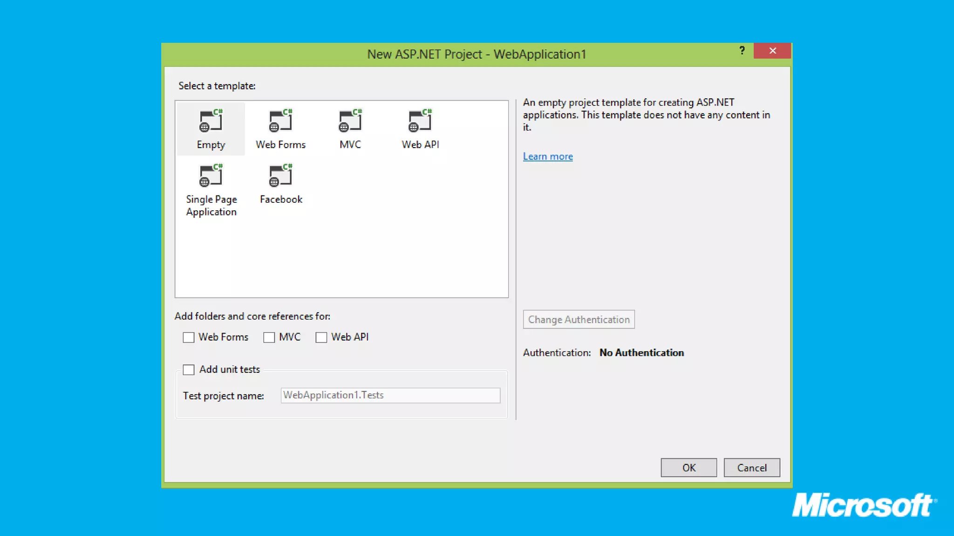Check the MVC core references box
954x536 pixels.
click(269, 337)
